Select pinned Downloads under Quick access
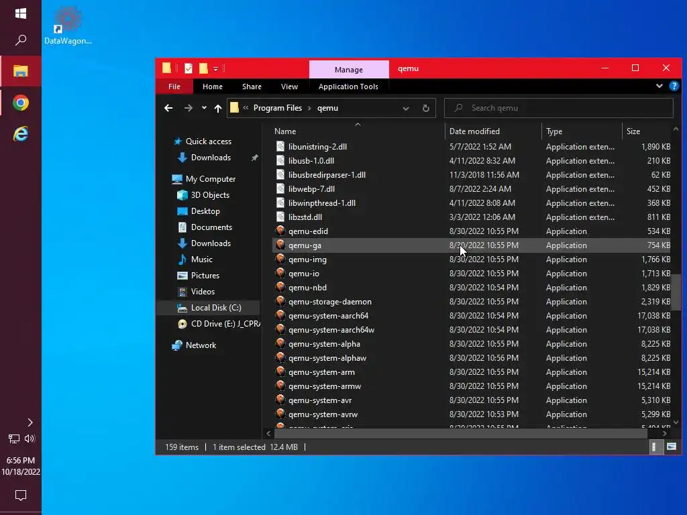The width and height of the screenshot is (687, 515). (211, 157)
